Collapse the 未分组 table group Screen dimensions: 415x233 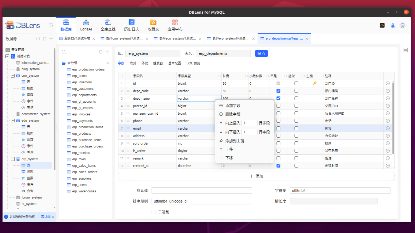pos(108,63)
